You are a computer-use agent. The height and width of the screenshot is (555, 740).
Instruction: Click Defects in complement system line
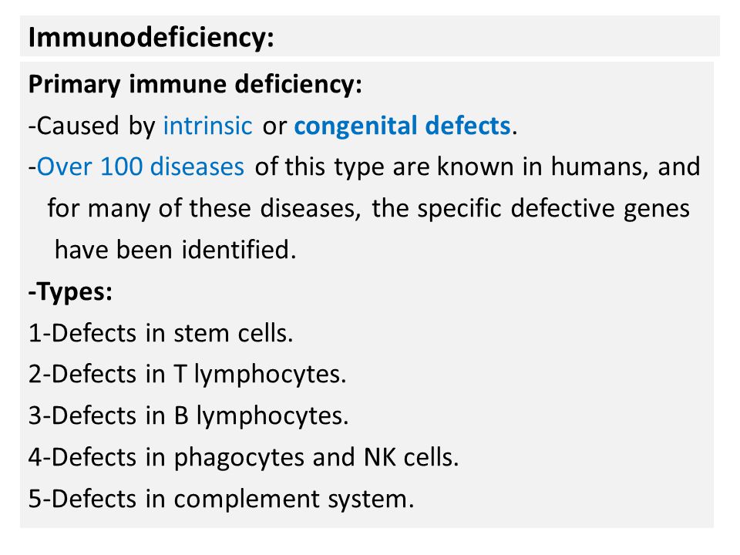coord(221,499)
